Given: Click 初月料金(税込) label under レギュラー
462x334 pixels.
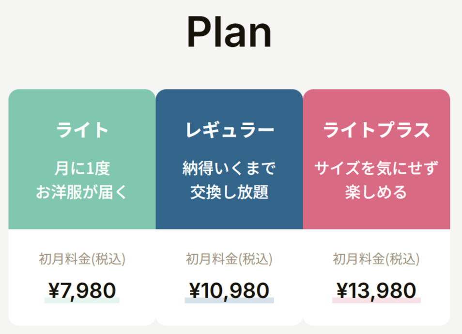Looking at the screenshot, I should tap(229, 259).
